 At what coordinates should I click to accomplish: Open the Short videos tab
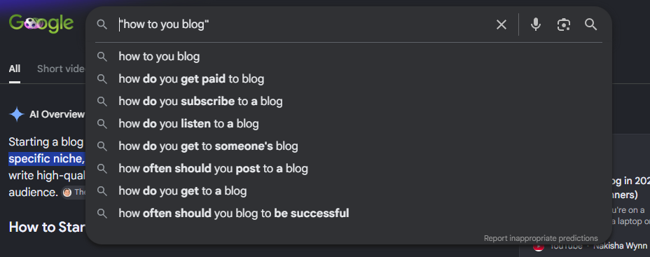pyautogui.click(x=60, y=69)
